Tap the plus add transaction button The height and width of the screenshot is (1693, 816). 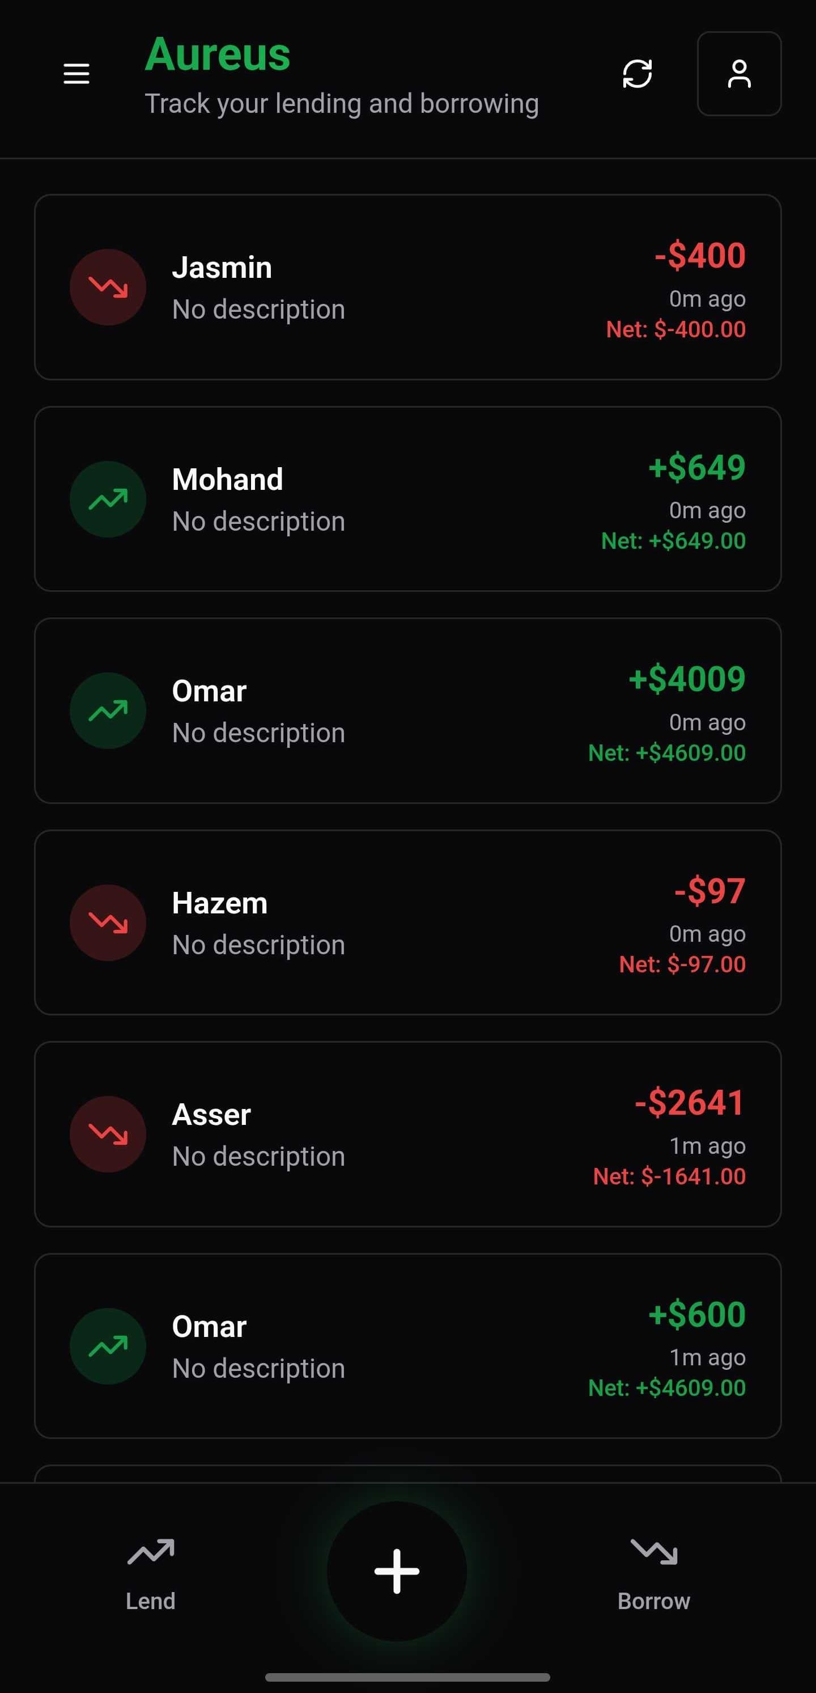tap(397, 1571)
